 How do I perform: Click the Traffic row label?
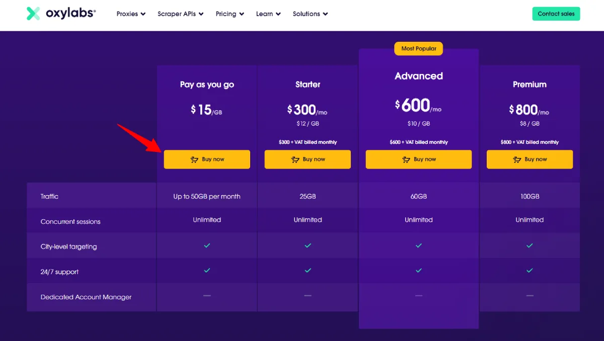(49, 197)
